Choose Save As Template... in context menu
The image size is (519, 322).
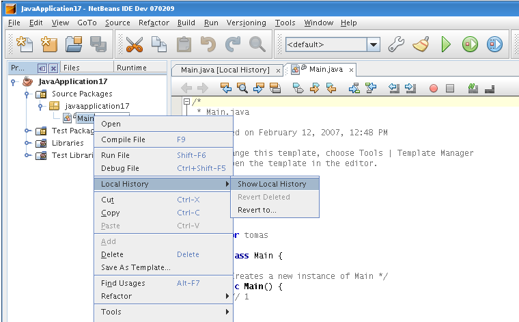point(163,267)
